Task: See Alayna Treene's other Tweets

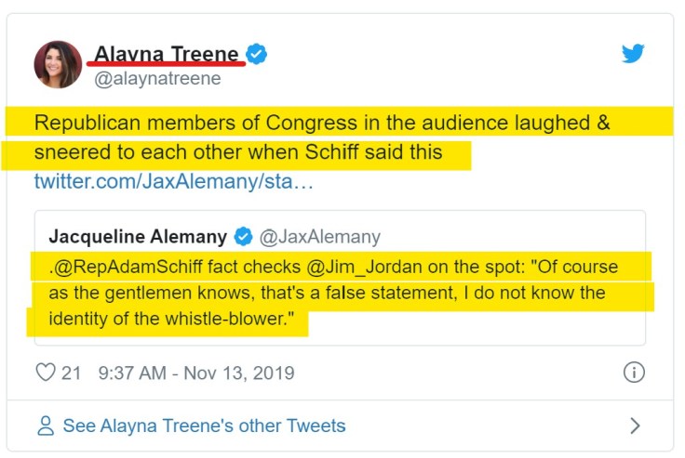Action: pos(204,426)
